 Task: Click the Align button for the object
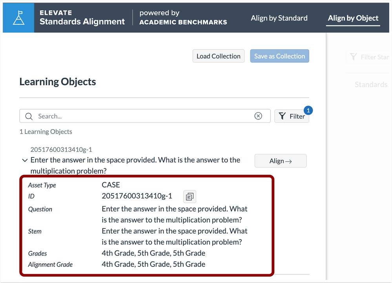pos(281,161)
